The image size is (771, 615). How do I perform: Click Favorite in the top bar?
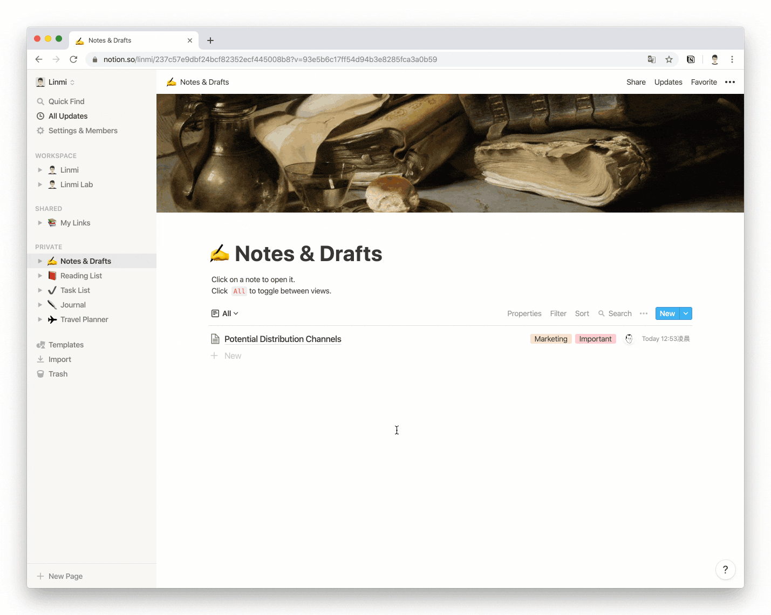point(704,82)
